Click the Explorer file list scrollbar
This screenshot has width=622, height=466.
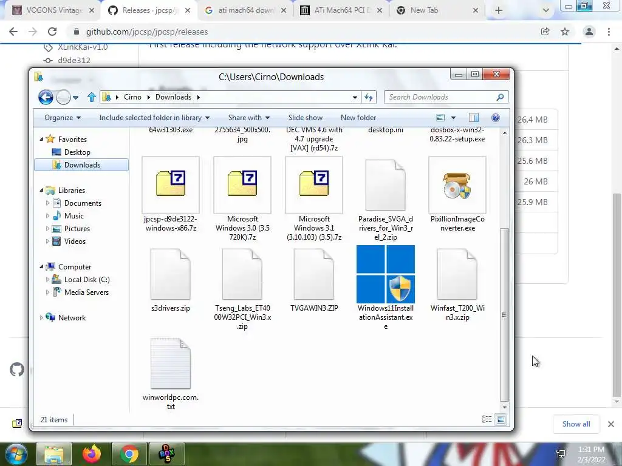coord(504,315)
